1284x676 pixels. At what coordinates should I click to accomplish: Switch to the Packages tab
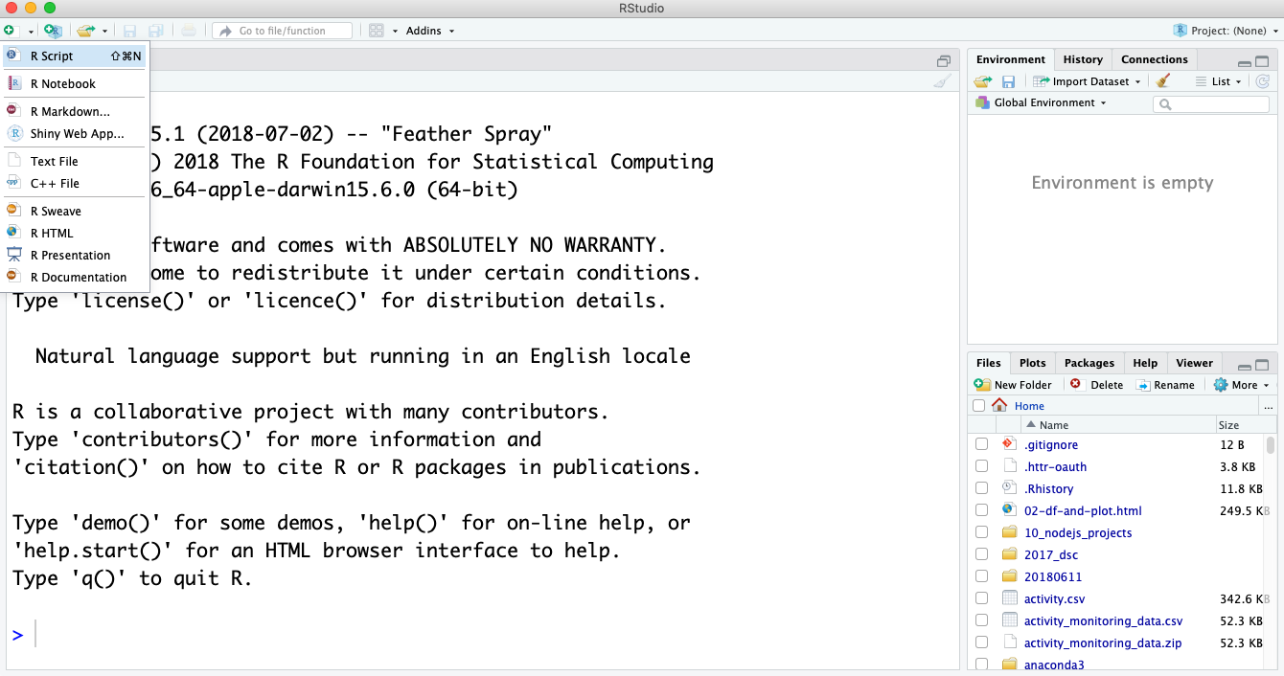point(1089,363)
